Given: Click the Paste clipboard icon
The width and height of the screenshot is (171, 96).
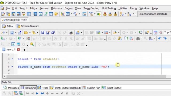Looking at the screenshot, I should pyautogui.click(x=120, y=38).
